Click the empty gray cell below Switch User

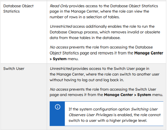point(24,99)
